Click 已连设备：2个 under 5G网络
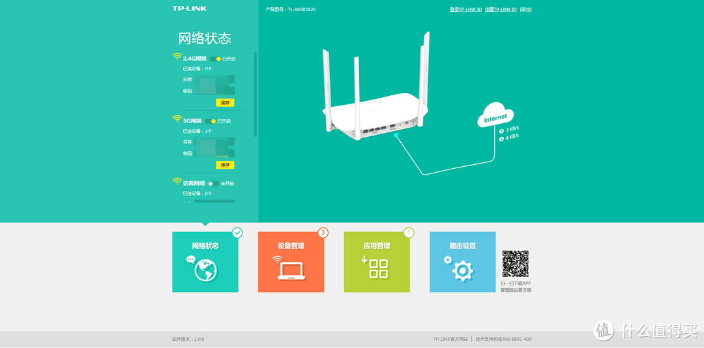Viewport: 704px width, 348px height. [197, 131]
